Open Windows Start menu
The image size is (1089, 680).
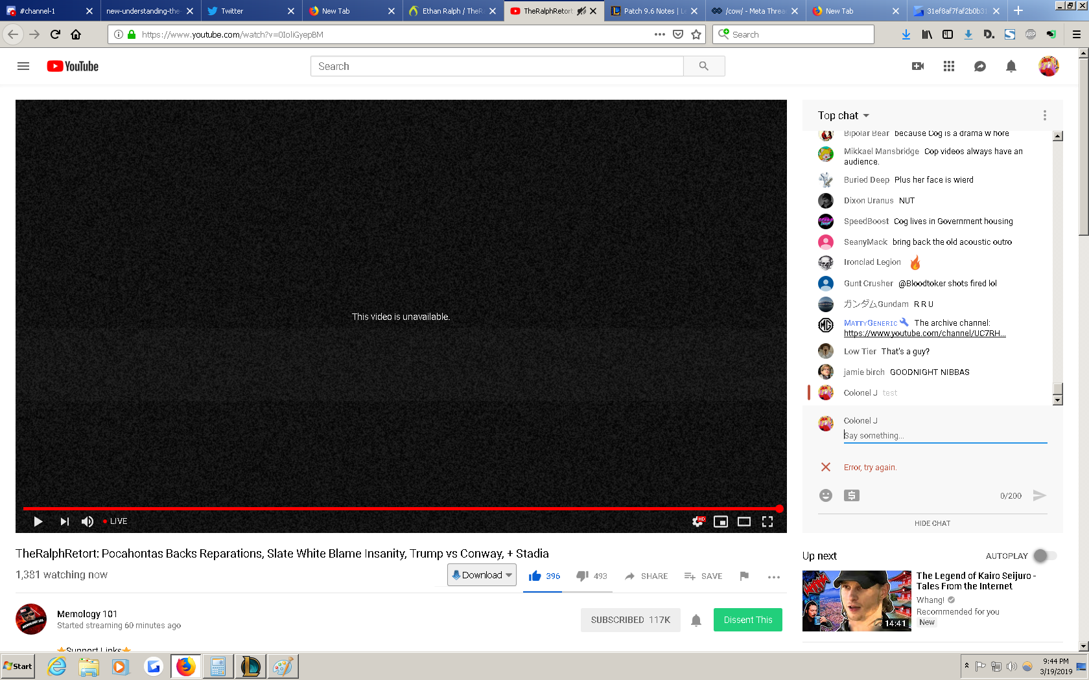pos(18,666)
